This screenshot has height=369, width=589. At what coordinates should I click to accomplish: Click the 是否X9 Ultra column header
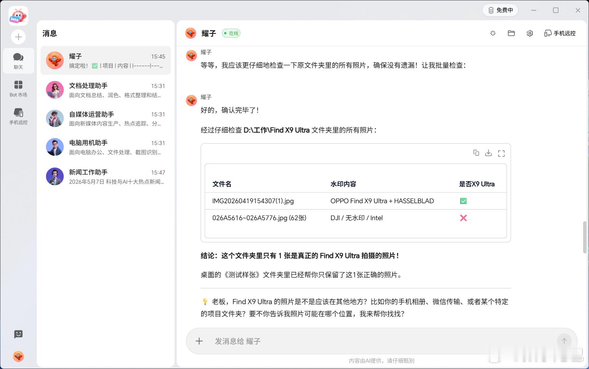tap(477, 184)
